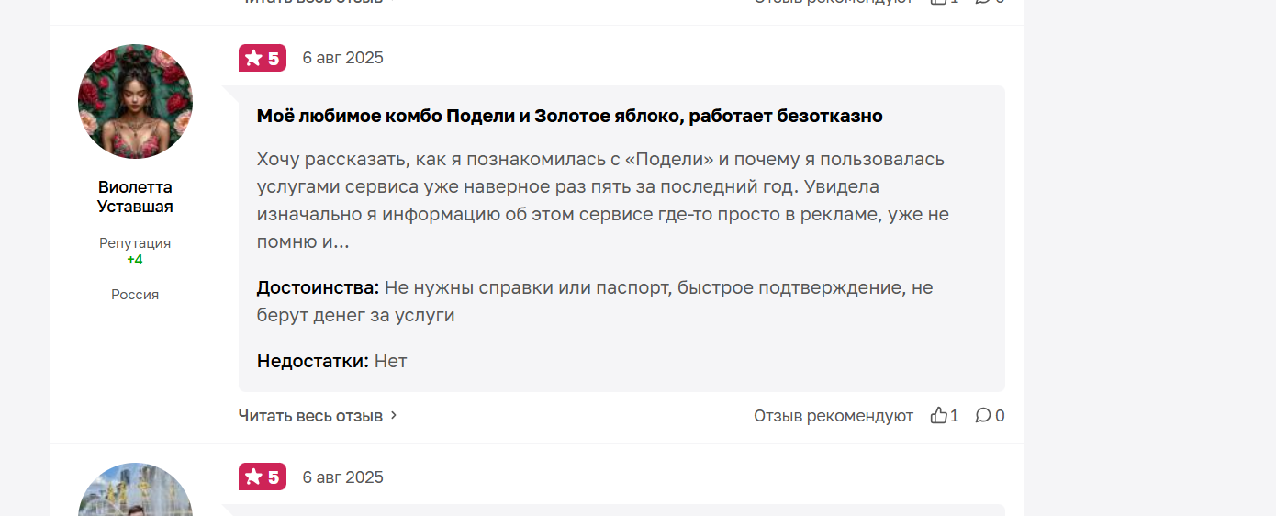Open 'Читать весь отзыв' under Виолетта's review
The width and height of the screenshot is (1276, 516).
pos(310,416)
